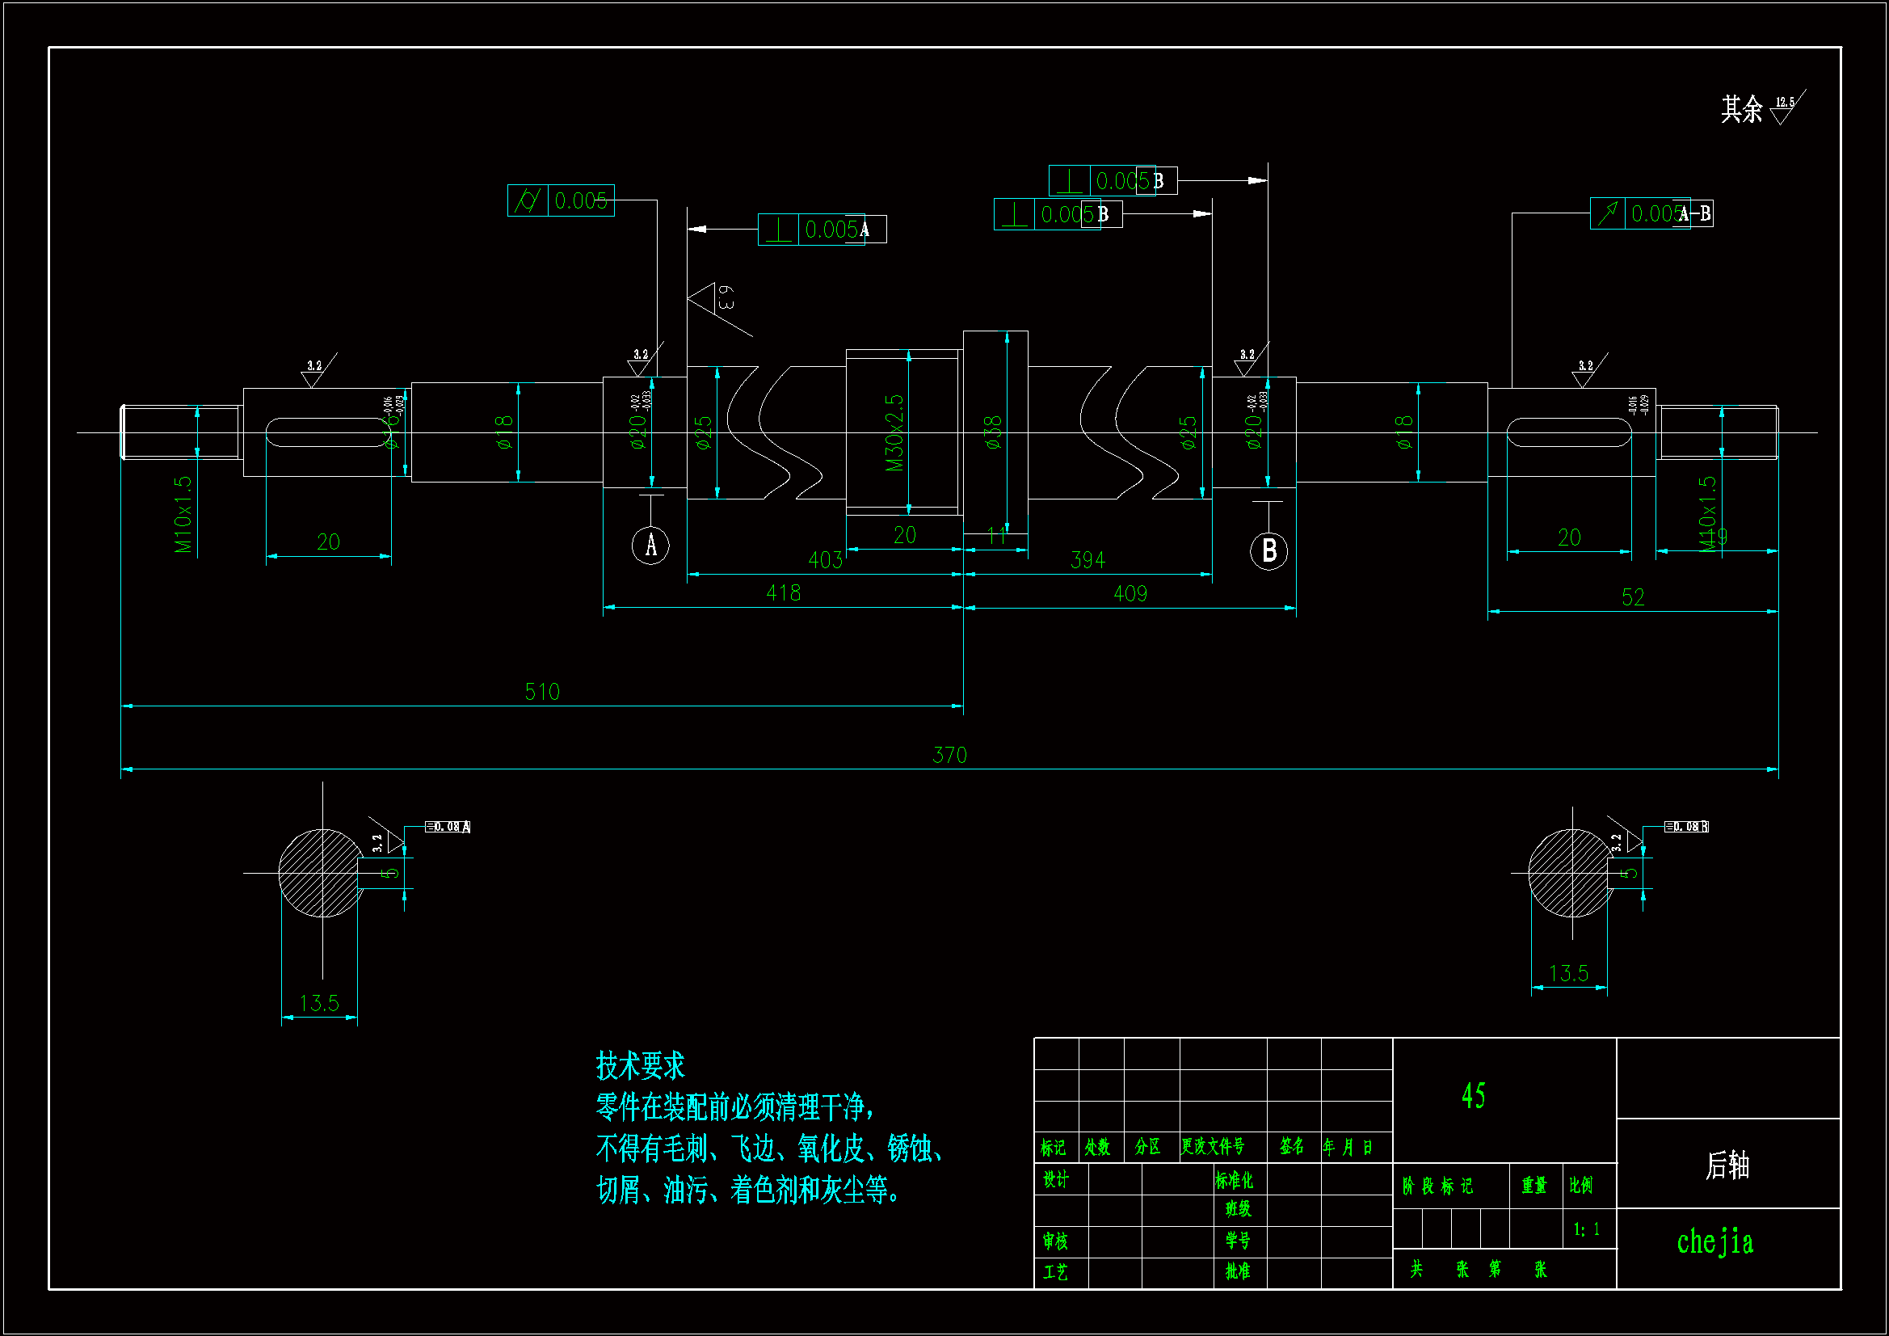Select the 重量 cell label
The height and width of the screenshot is (1336, 1889).
1534,1186
